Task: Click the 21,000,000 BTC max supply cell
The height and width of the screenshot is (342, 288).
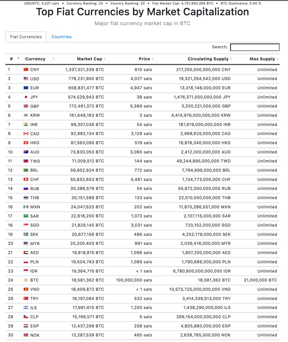Action: tap(260, 280)
